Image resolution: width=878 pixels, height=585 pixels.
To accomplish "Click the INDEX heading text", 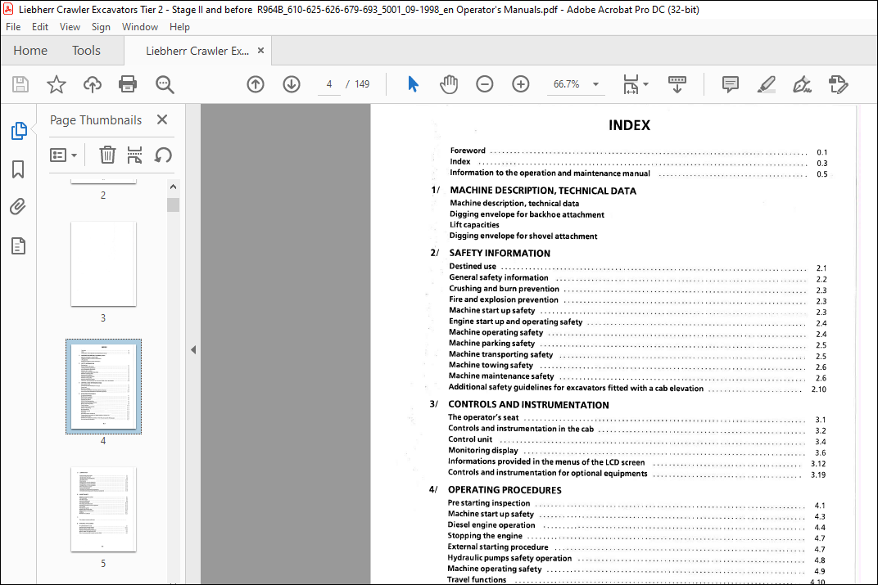I will [629, 125].
